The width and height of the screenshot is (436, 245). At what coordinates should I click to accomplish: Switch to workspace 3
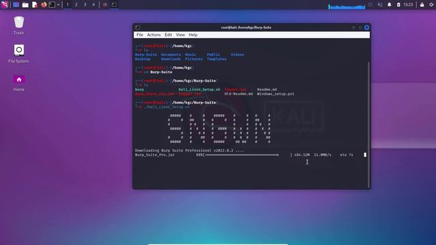coord(85,5)
